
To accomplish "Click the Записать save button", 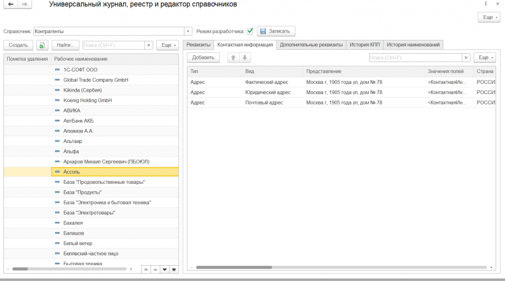I will point(276,31).
